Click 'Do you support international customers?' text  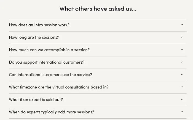[x=47, y=62]
